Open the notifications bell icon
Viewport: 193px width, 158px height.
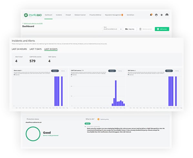point(151,15)
